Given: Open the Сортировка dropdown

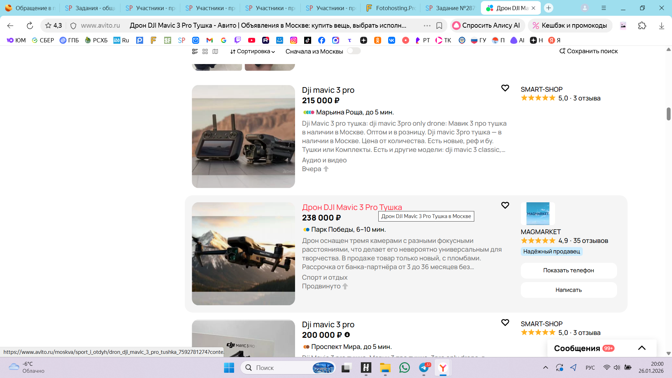Looking at the screenshot, I should pyautogui.click(x=252, y=51).
